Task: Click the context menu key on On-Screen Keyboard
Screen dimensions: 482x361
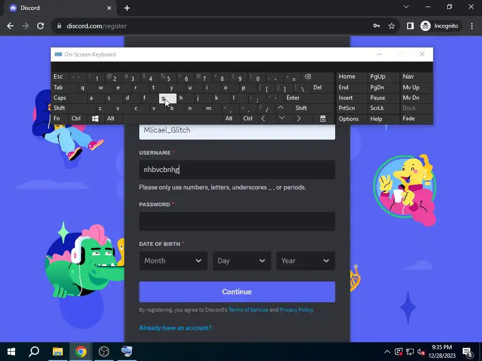Action: coord(323,119)
